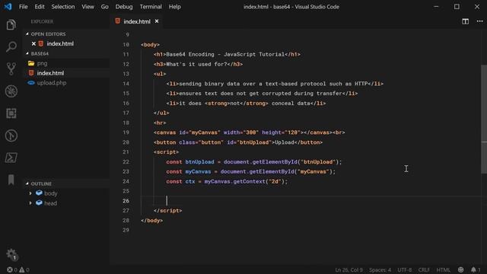The width and height of the screenshot is (487, 274).
Task: Click on the empty line 26 in editor
Action: (x=310, y=201)
